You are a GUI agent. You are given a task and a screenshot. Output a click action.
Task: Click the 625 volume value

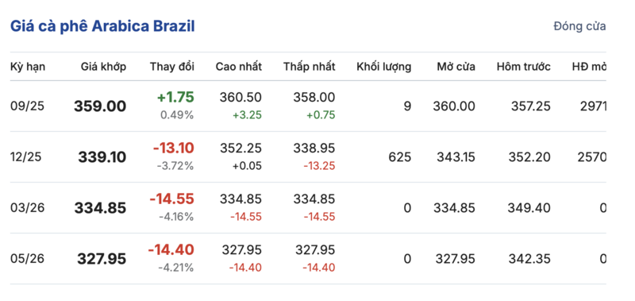coord(401,157)
